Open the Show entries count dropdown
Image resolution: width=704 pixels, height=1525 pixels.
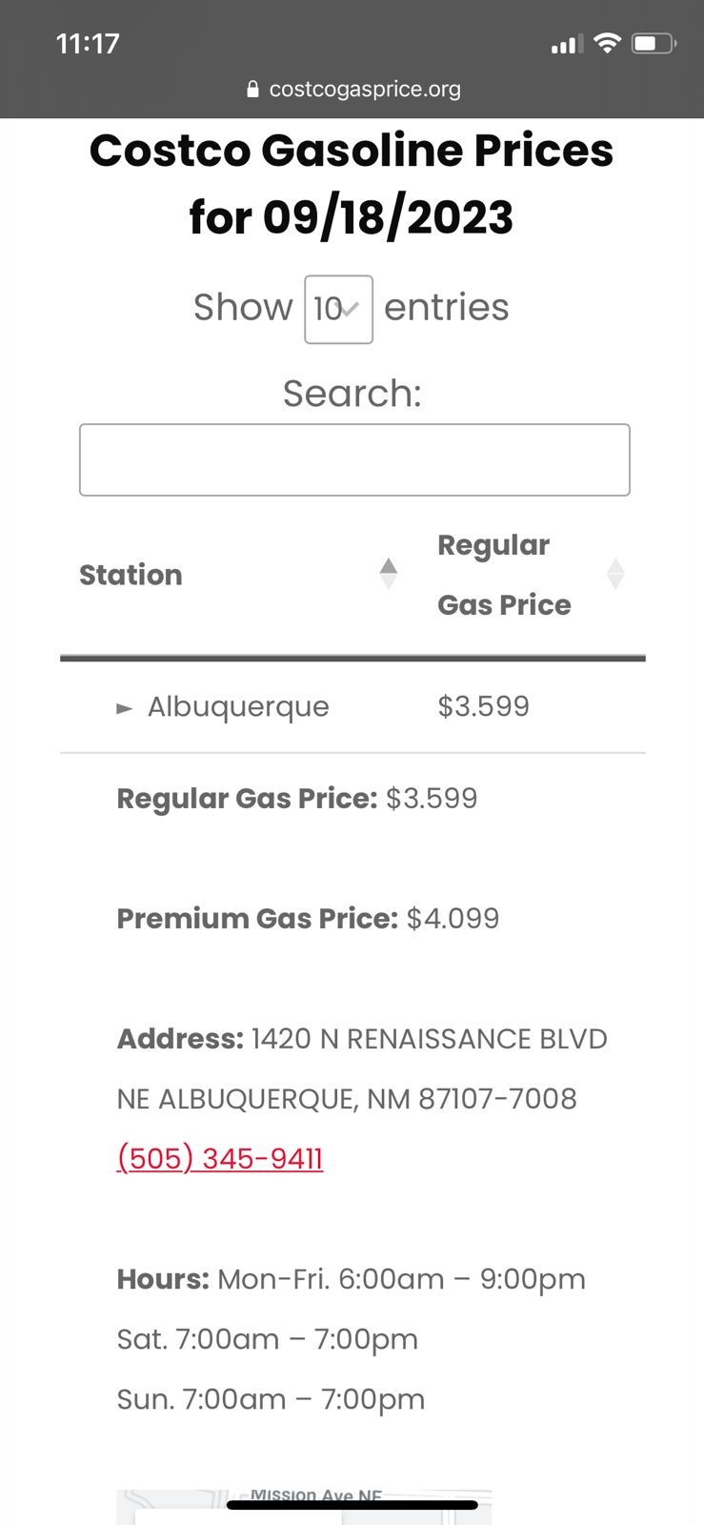click(x=338, y=309)
